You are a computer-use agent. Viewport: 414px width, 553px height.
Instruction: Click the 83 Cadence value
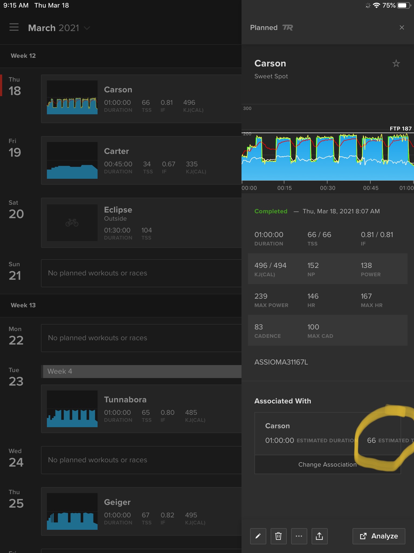click(258, 327)
